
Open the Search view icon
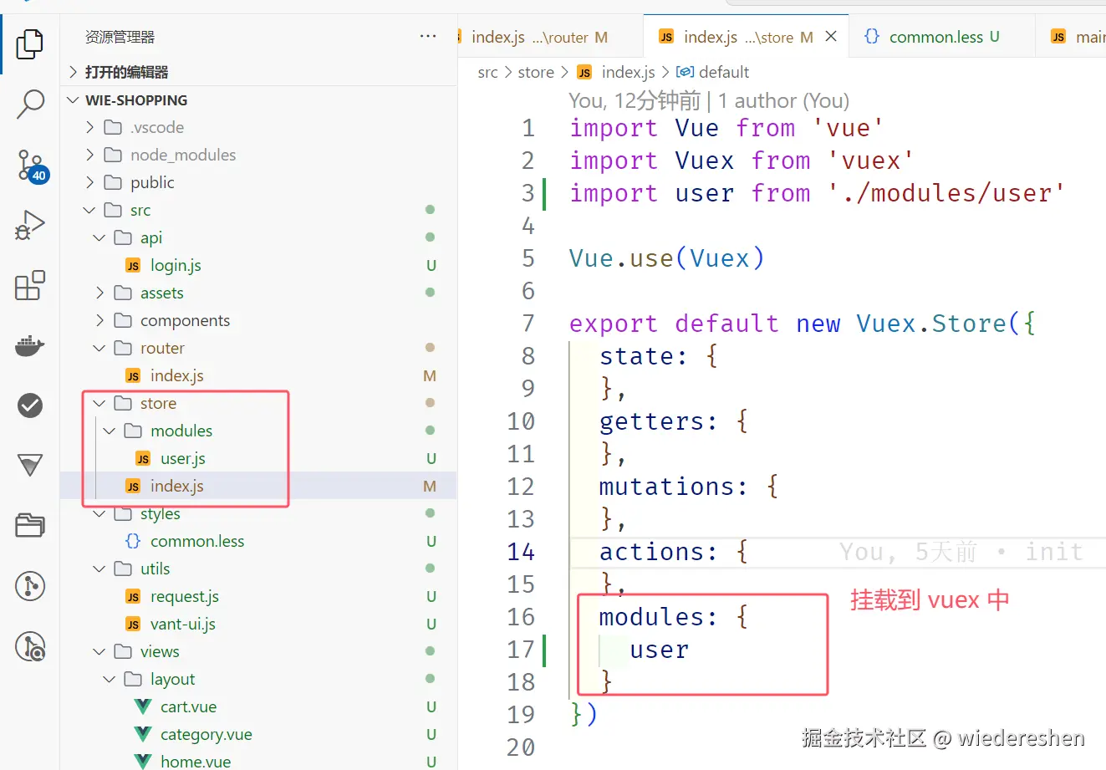[x=30, y=105]
